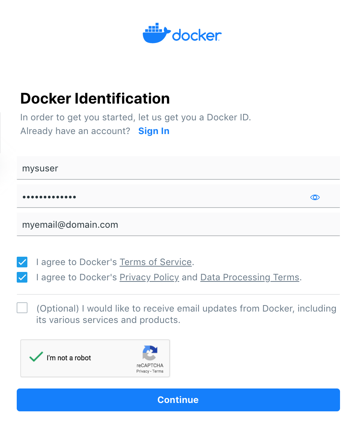Open the Data Processing Terms link
The image size is (356, 422).
point(250,278)
